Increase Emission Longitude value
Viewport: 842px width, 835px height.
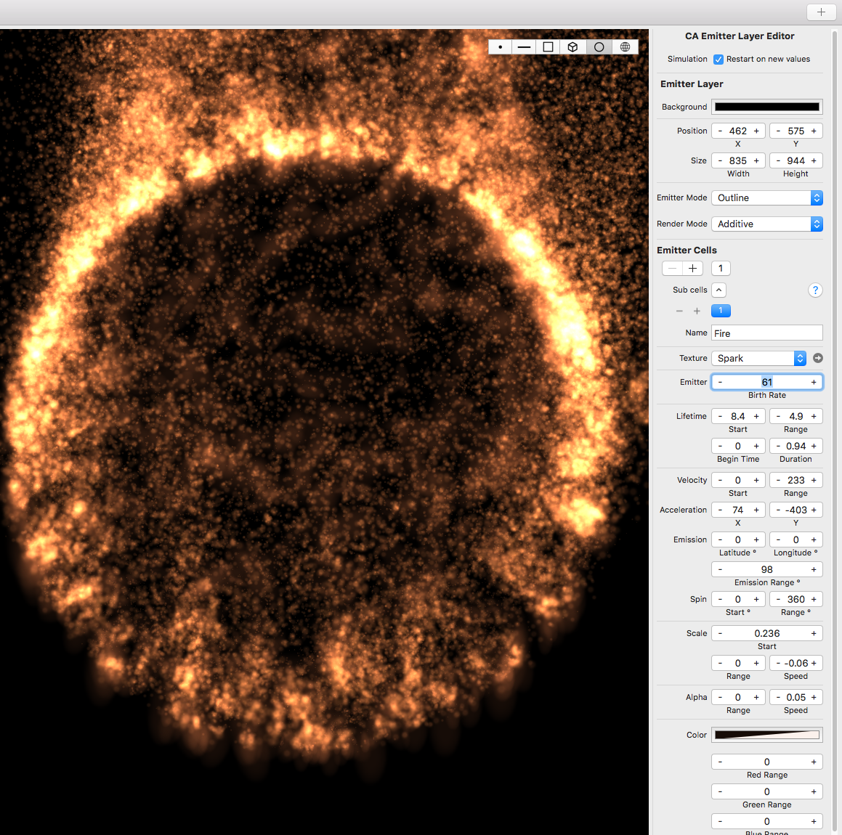click(814, 540)
